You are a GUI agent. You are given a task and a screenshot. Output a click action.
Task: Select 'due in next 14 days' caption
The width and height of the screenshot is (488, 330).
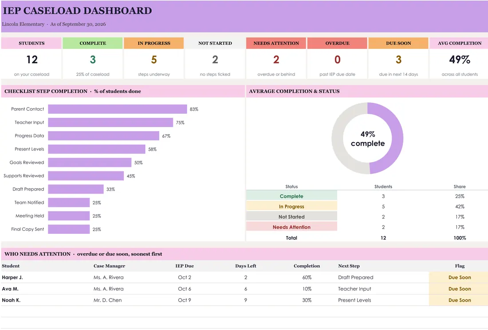click(398, 74)
